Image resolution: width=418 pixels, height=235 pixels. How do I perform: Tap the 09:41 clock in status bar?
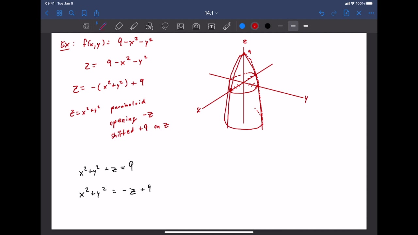click(50, 3)
